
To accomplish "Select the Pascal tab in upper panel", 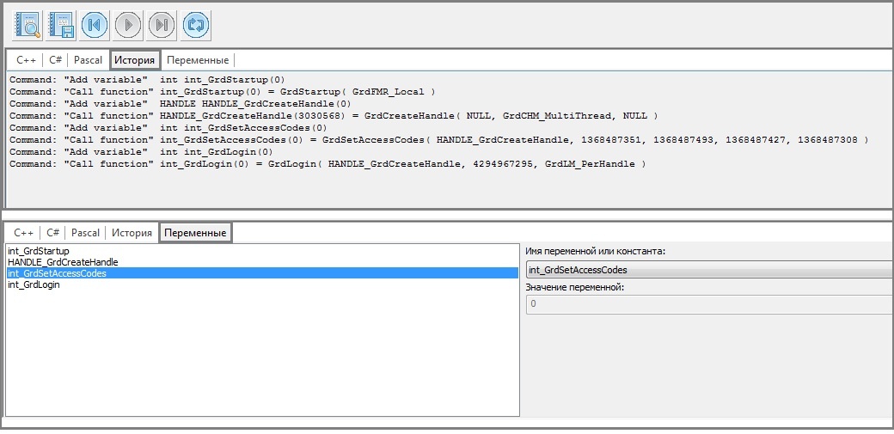I will pyautogui.click(x=87, y=60).
